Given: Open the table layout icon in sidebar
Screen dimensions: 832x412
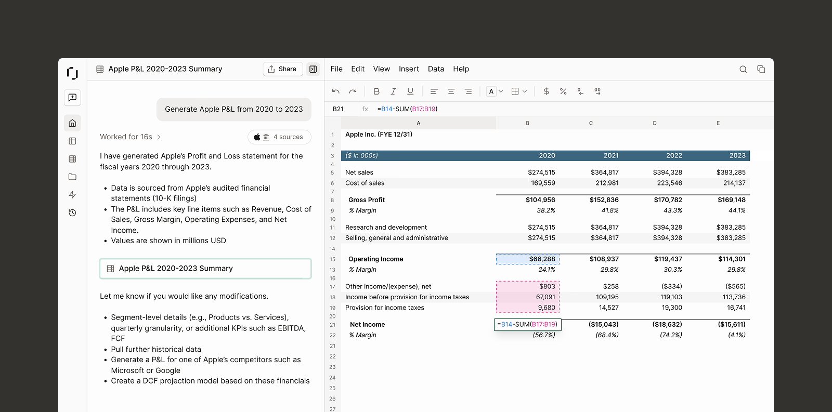Looking at the screenshot, I should 72,141.
